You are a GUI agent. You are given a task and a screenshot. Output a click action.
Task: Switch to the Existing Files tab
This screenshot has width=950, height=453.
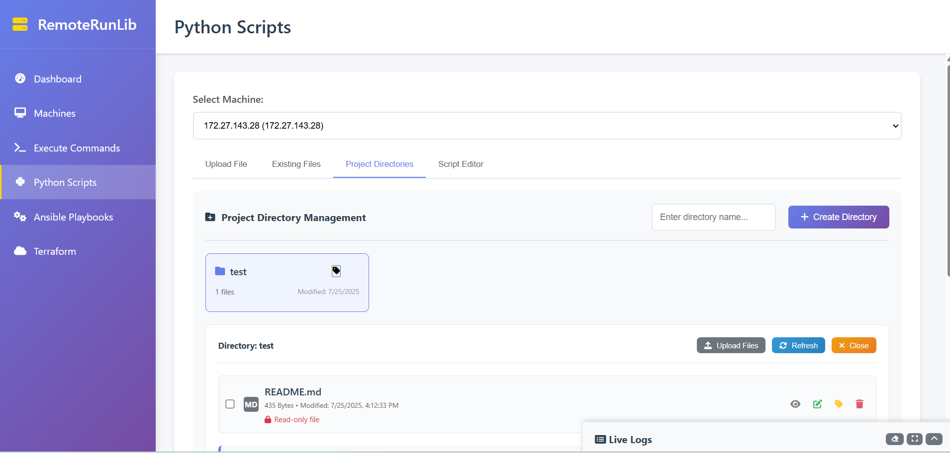(x=296, y=164)
